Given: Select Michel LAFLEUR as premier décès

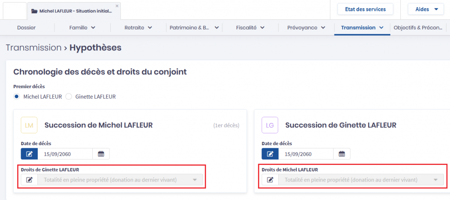Looking at the screenshot, I should (17, 96).
